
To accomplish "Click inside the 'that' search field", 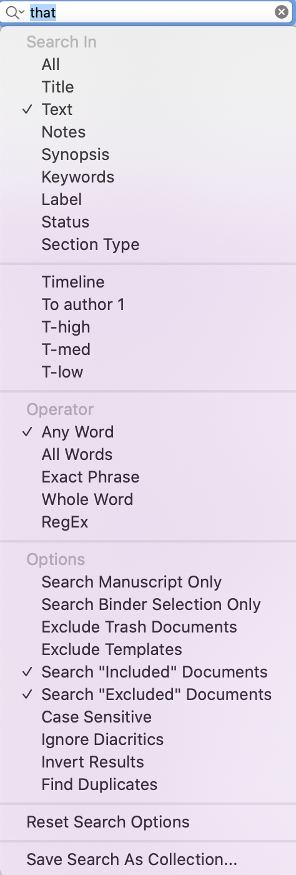I will [150, 12].
